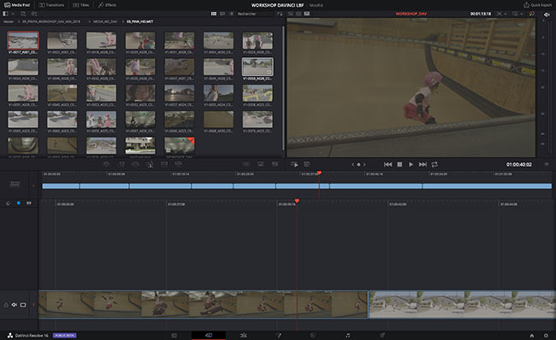
Task: Click Ripple Overwrite edit icon
Action: (135, 164)
